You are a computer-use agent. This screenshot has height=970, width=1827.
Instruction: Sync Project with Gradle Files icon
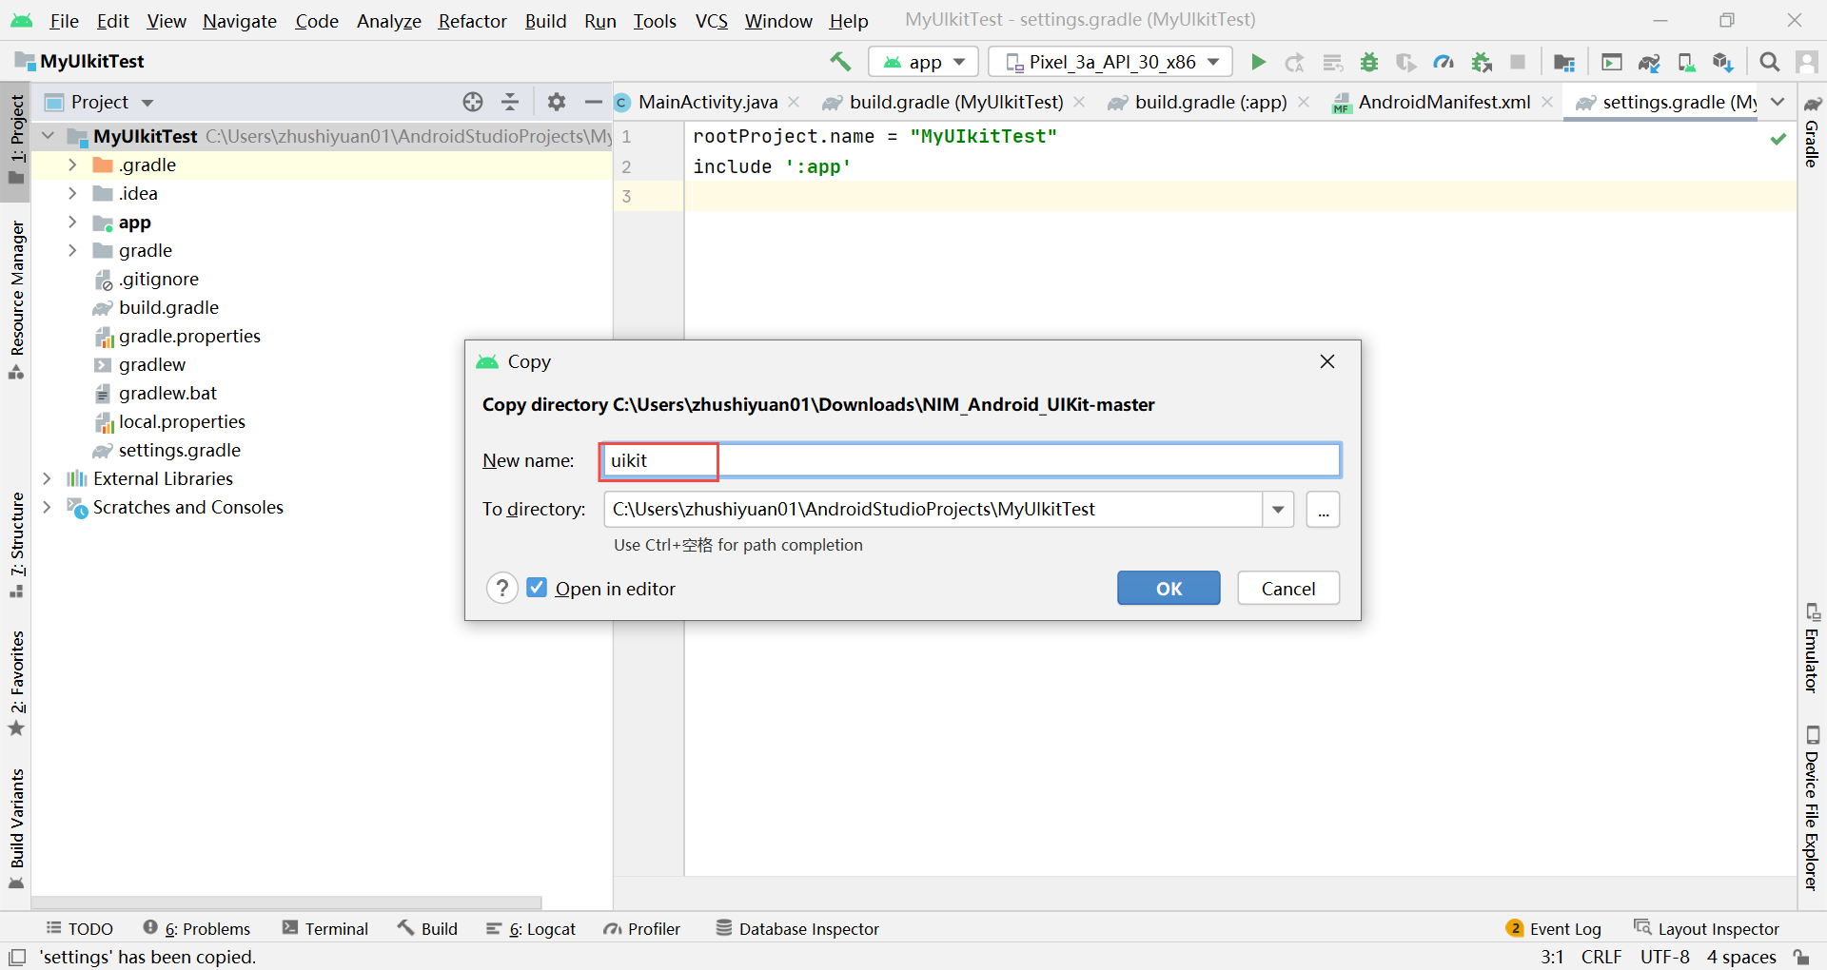click(x=1649, y=62)
